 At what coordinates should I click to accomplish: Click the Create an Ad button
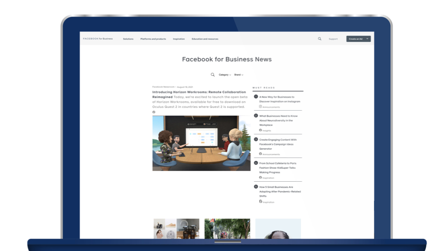[358, 39]
